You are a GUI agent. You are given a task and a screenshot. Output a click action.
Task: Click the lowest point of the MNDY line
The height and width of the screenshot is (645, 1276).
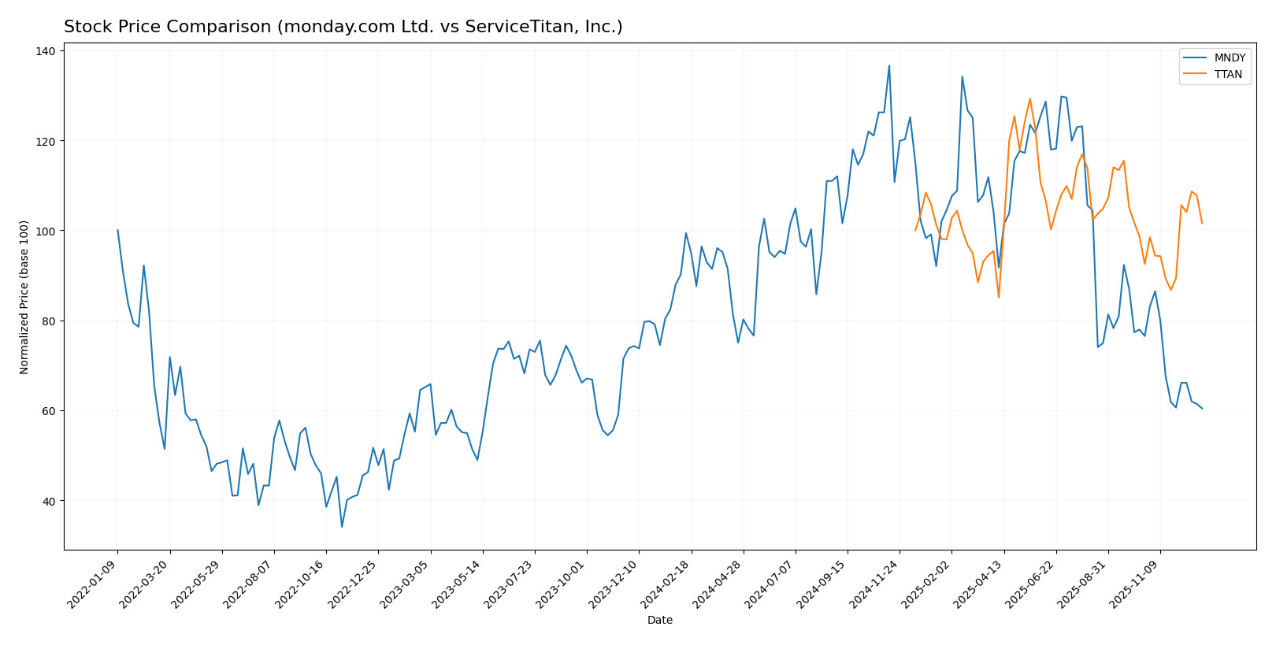point(342,527)
